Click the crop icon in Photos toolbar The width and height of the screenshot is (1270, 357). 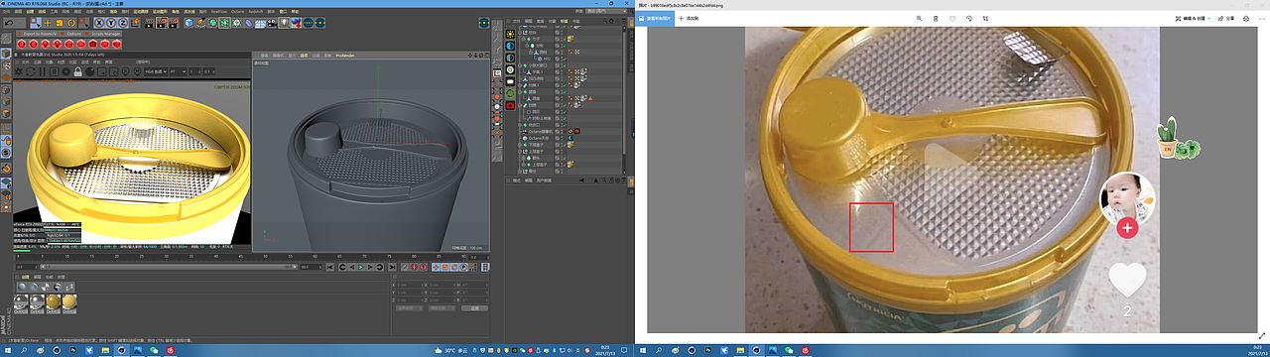point(985,18)
